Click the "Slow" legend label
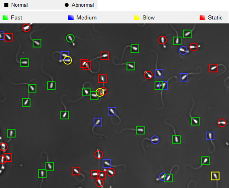229x188 pixels. click(x=148, y=18)
